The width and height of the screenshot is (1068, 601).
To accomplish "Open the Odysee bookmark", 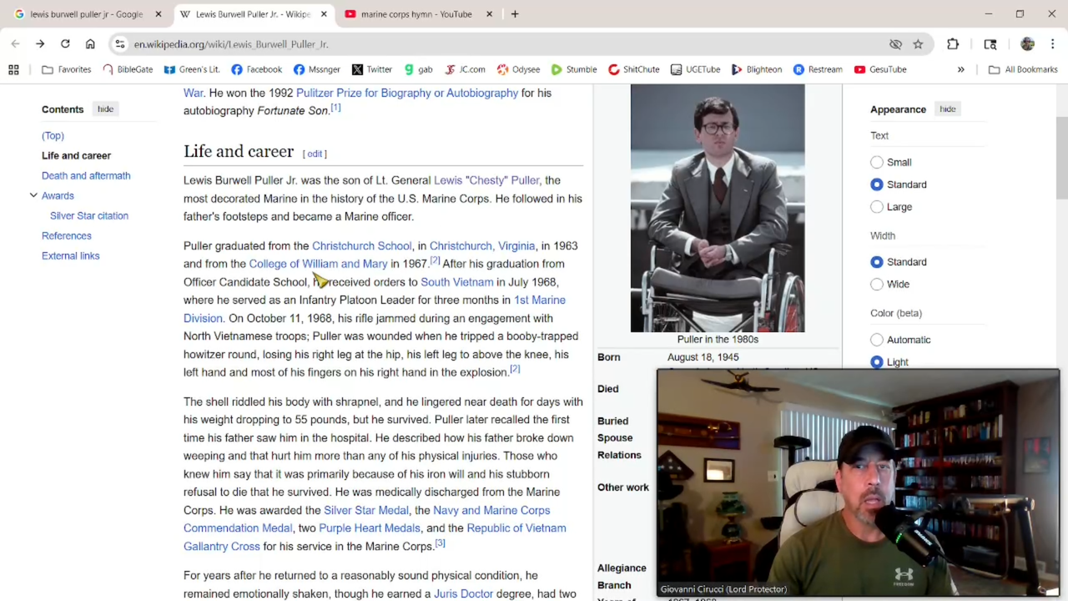I will click(x=518, y=69).
